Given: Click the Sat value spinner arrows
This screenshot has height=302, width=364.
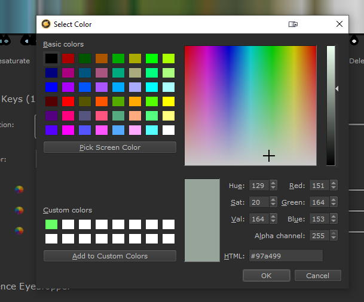Looking at the screenshot, I should click(x=273, y=202).
